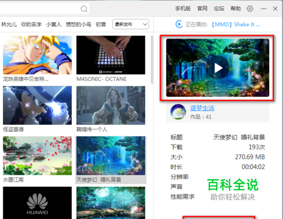
Task: Select the 天使梦幻 婚礼背景 list thumbnail
Action: click(111, 155)
